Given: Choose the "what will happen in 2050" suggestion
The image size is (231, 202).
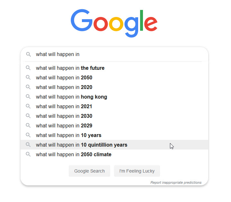Looking at the screenshot, I should [64, 77].
